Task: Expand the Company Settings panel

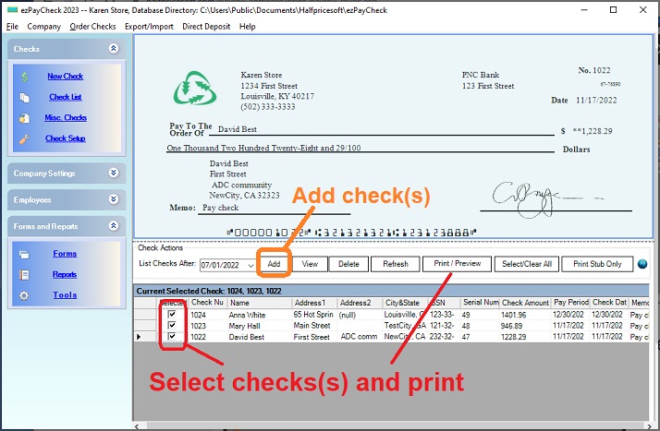Action: pos(113,173)
